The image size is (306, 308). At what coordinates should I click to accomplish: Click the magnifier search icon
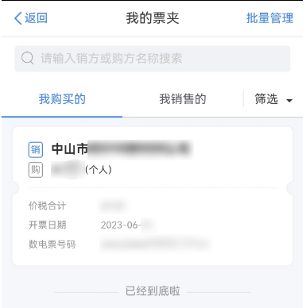(28, 58)
